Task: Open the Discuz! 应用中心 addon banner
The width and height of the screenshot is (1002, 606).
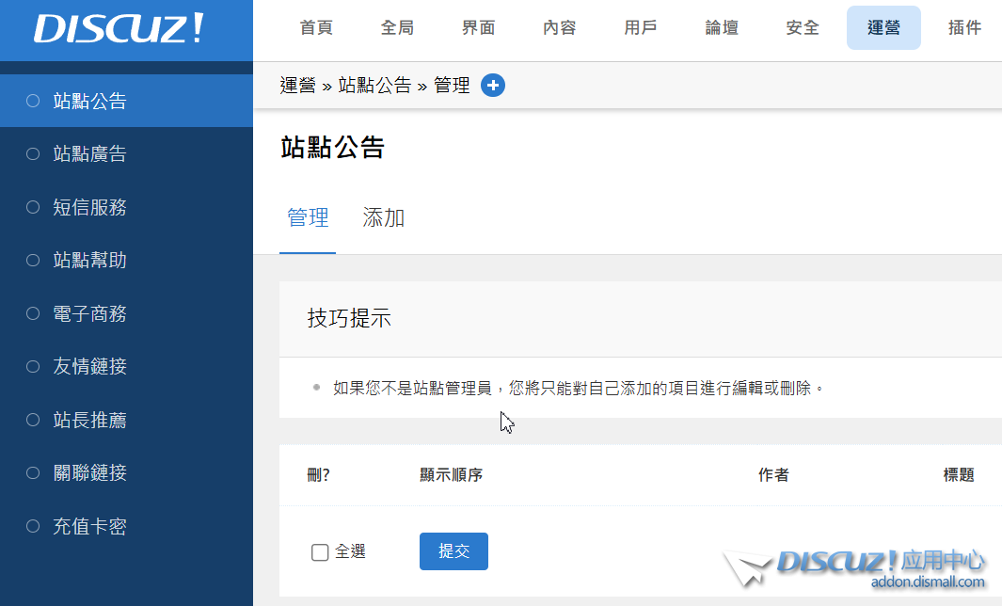Action: 854,568
